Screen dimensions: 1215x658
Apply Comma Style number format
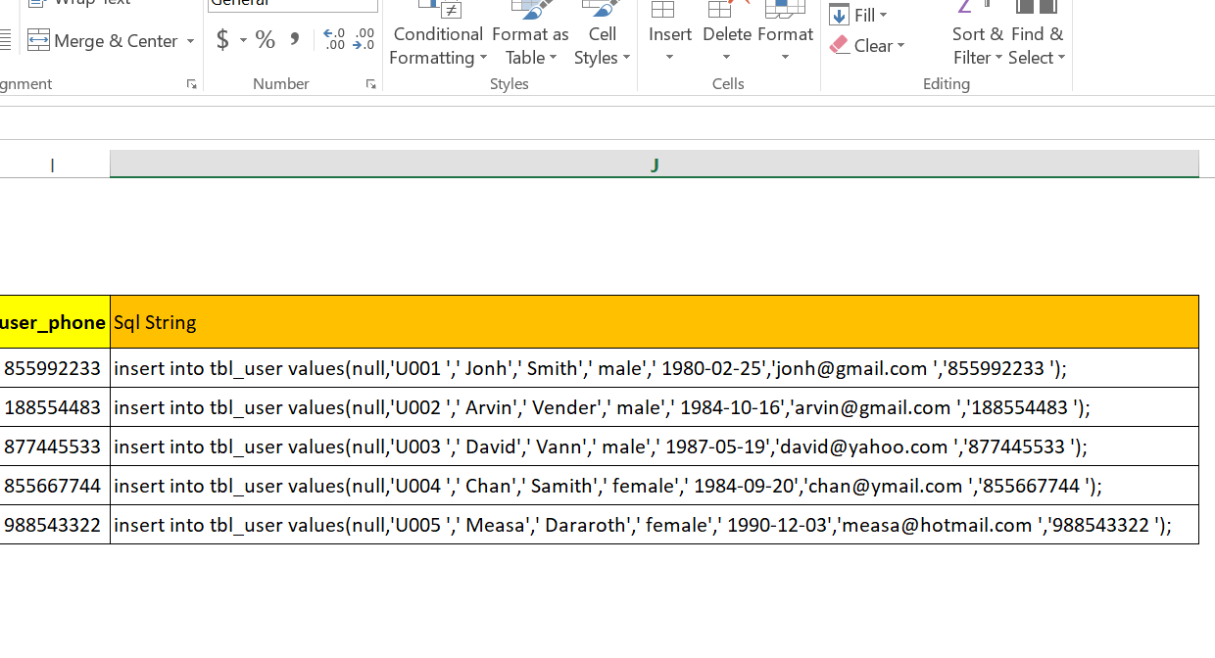[x=295, y=40]
